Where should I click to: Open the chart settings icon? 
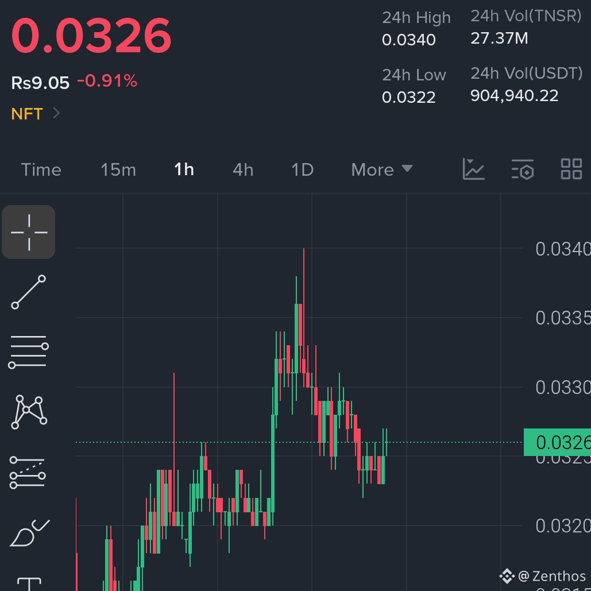(x=523, y=169)
